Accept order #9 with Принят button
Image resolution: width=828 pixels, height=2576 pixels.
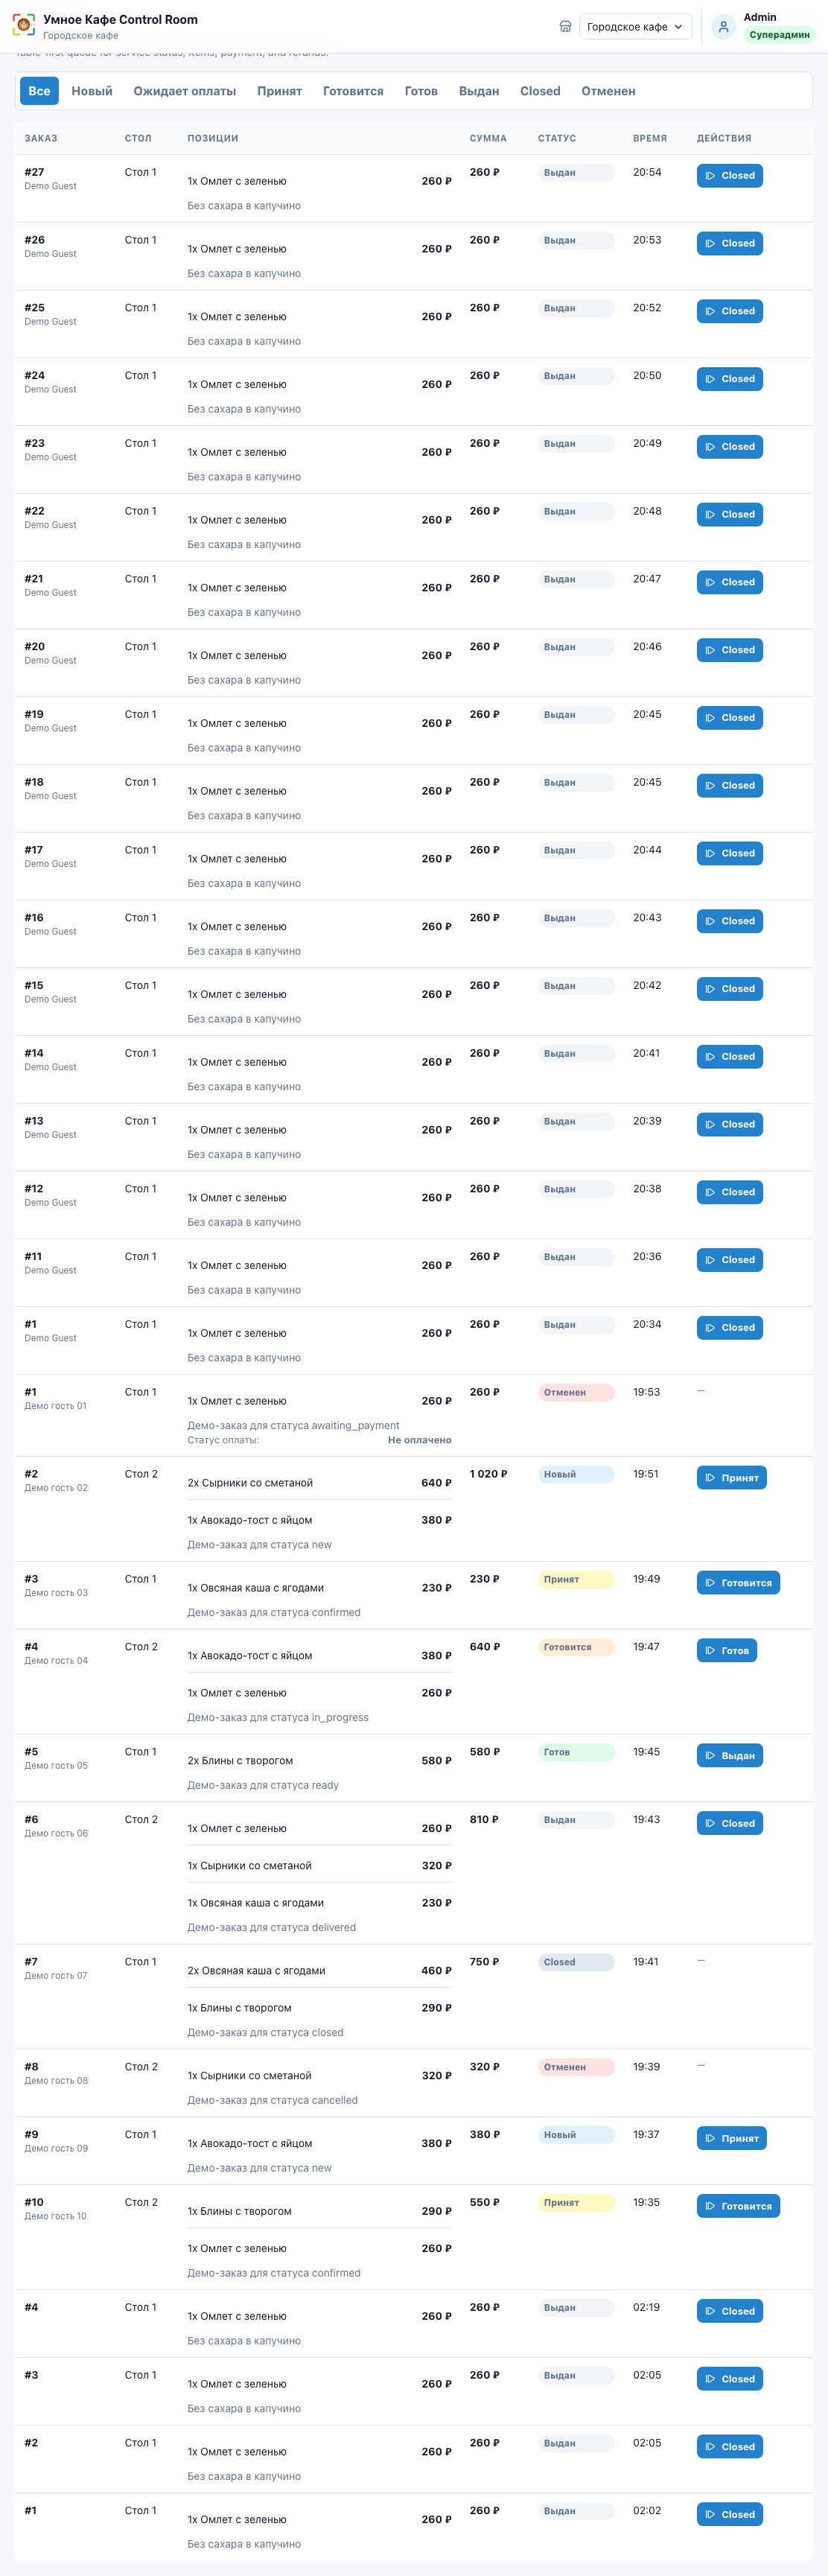[x=731, y=2139]
